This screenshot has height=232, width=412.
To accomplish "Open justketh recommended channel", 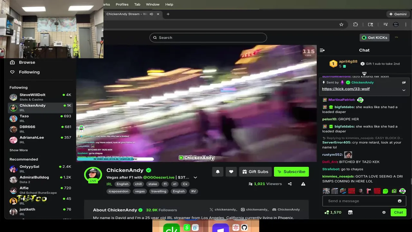I will click(40, 211).
